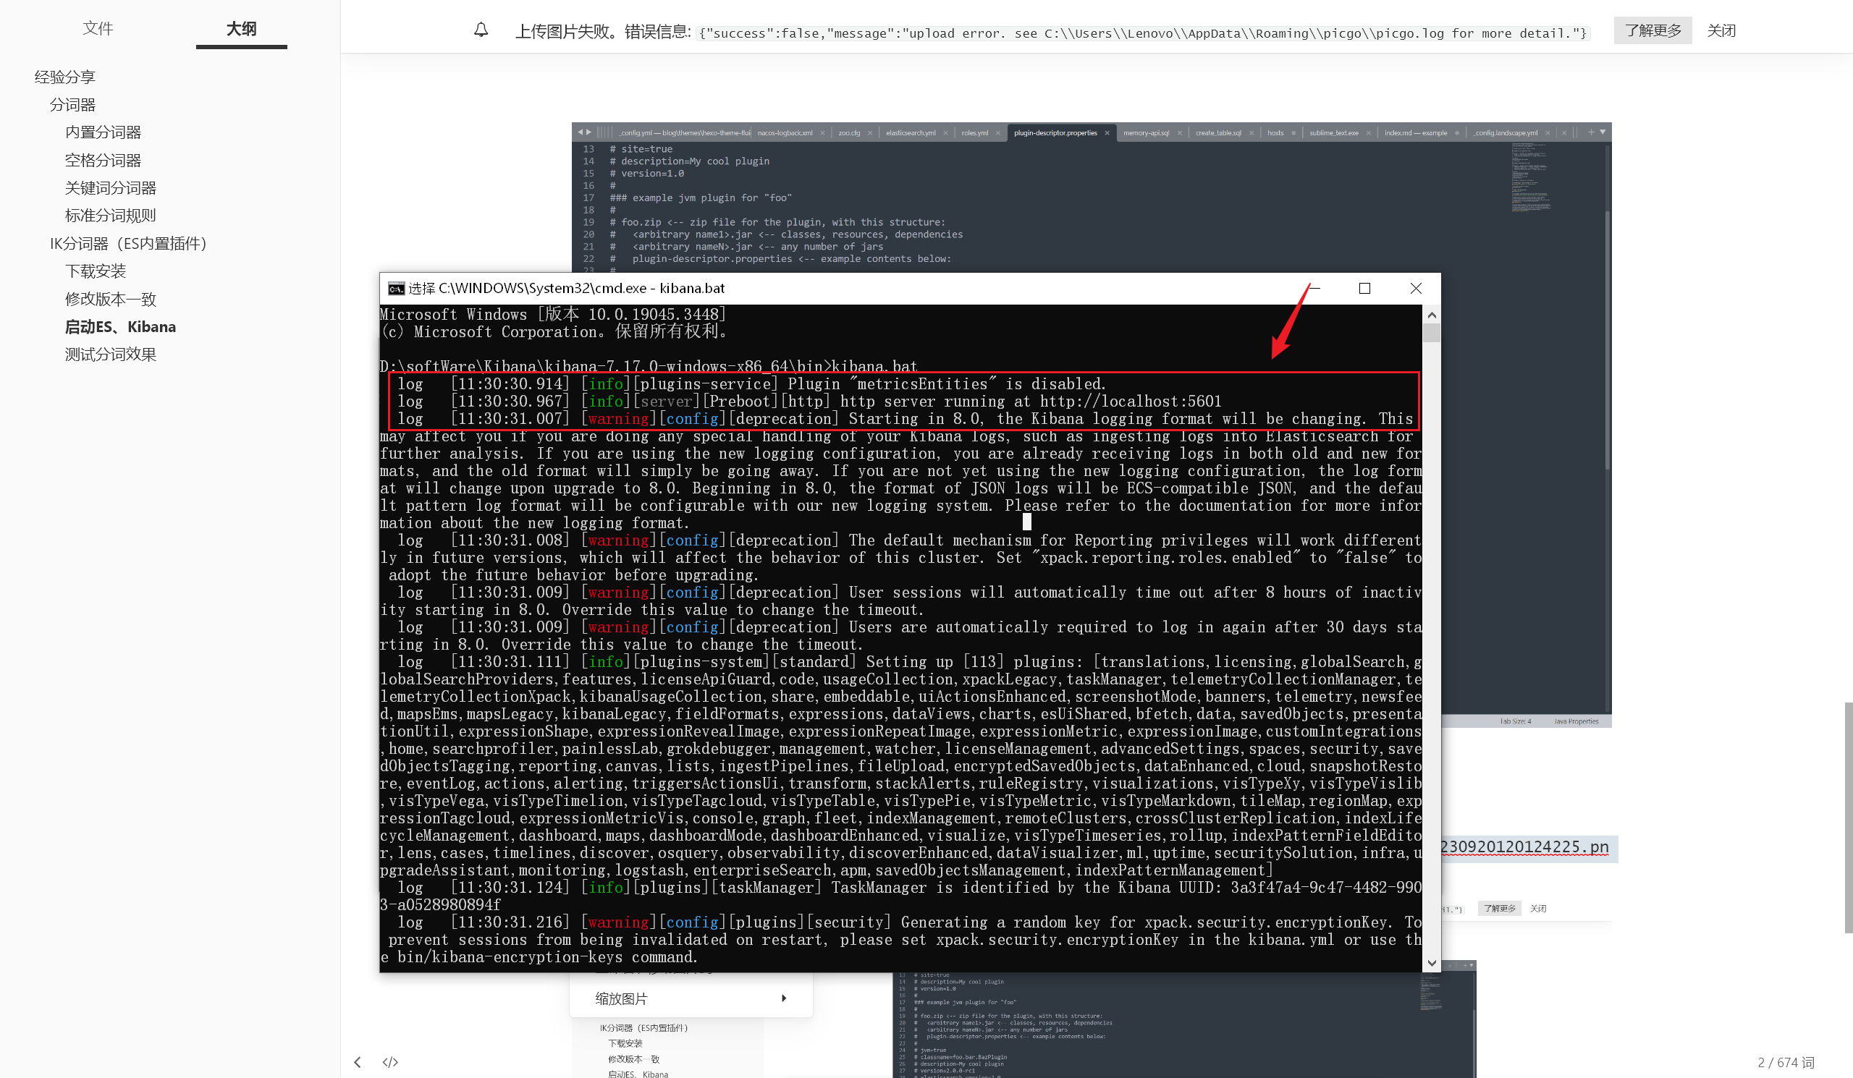This screenshot has width=1853, height=1078.
Task: Click the image filename ending 124225.pn
Action: pyautogui.click(x=1524, y=846)
